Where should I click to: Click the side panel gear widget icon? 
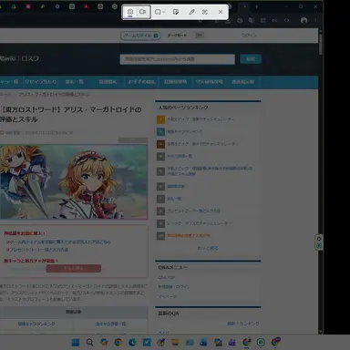coord(319,239)
